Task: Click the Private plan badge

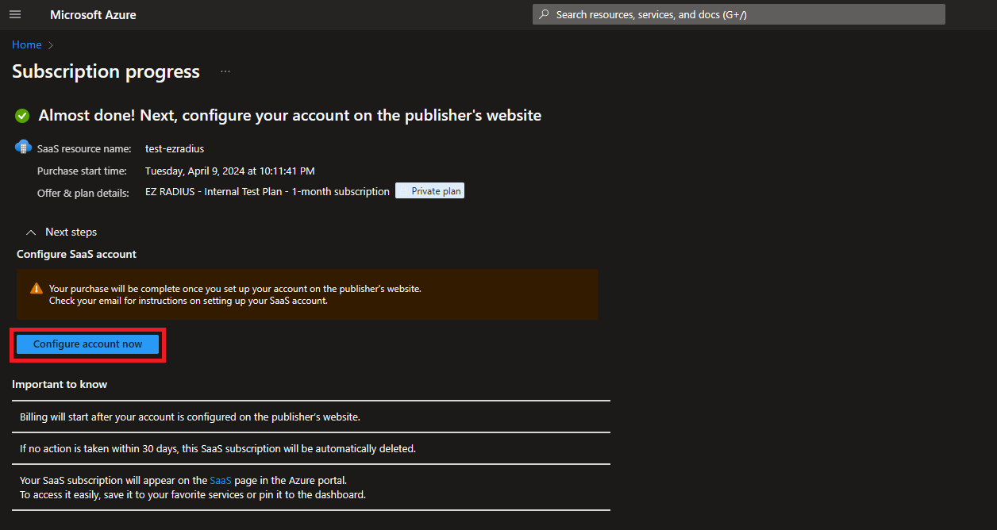Action: click(x=430, y=191)
